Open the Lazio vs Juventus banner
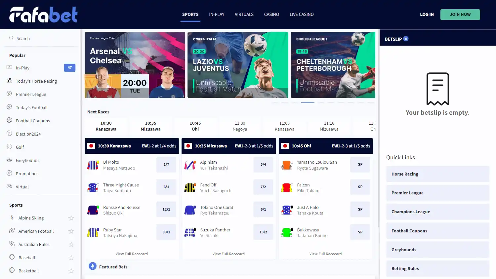This screenshot has height=279, width=496. [238, 65]
